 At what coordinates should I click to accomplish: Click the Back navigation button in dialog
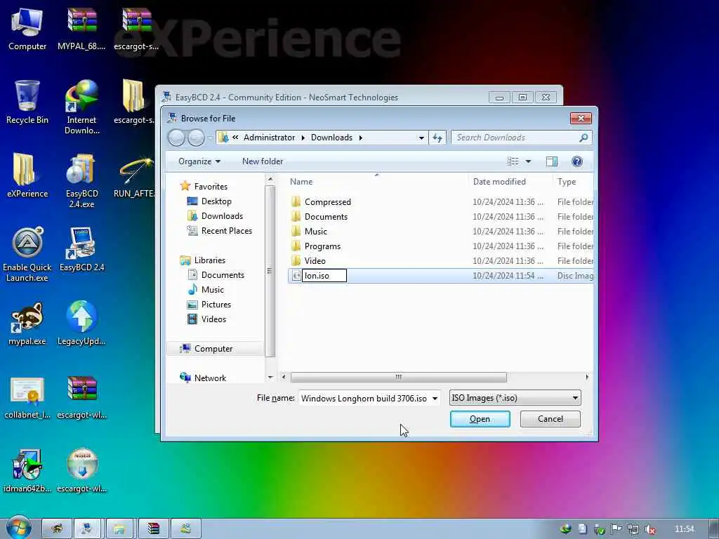[176, 138]
